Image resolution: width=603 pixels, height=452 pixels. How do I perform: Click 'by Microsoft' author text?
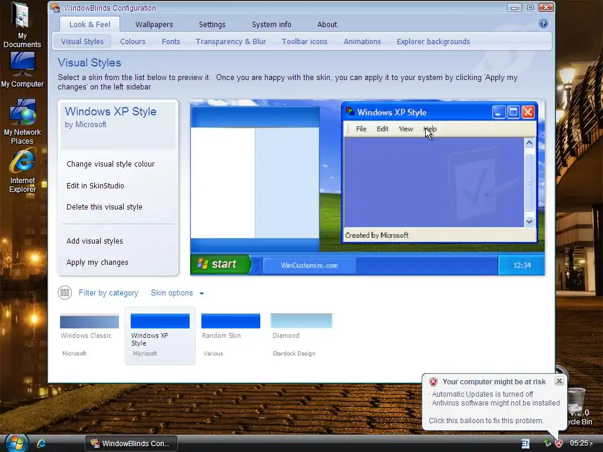pos(85,125)
